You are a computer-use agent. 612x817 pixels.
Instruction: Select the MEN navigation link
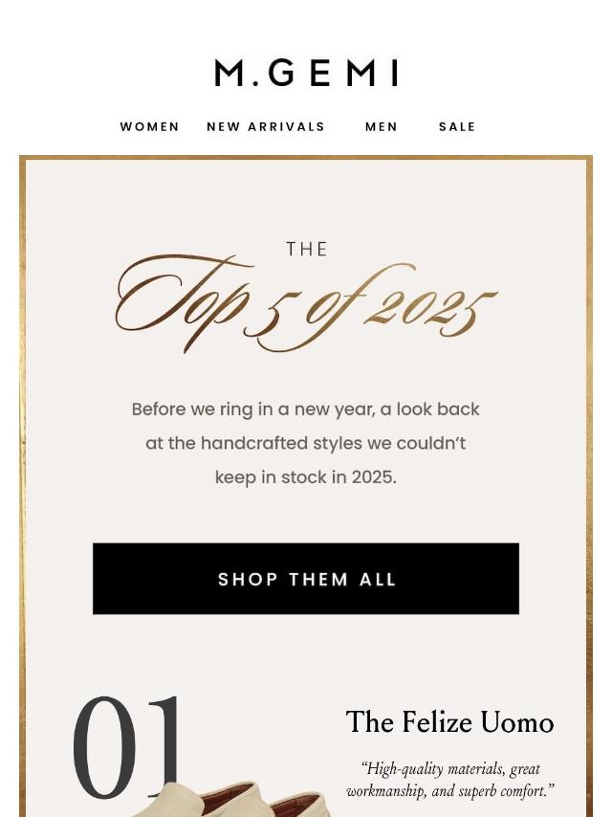click(382, 126)
